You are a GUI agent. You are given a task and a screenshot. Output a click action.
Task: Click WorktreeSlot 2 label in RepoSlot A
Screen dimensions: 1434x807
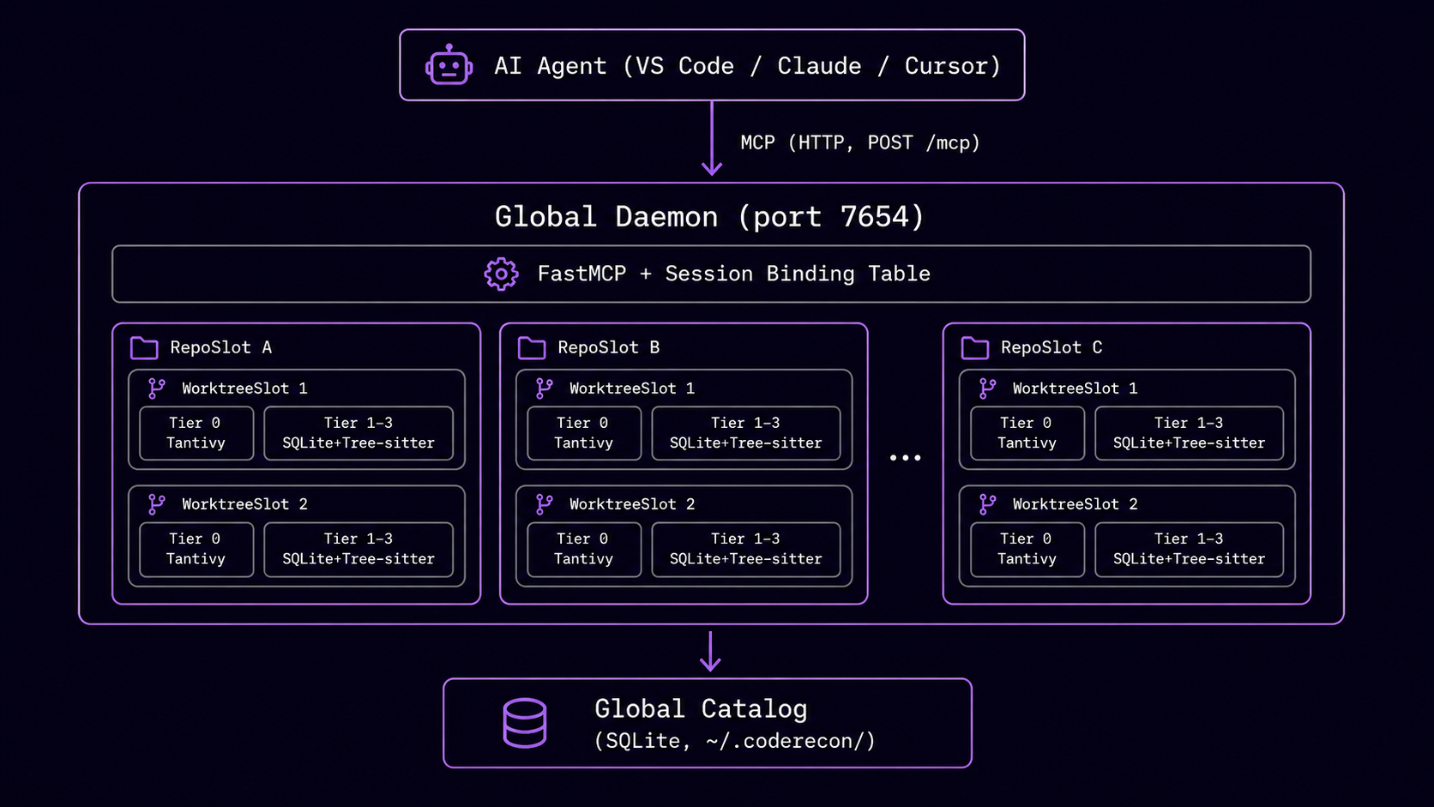click(x=244, y=504)
